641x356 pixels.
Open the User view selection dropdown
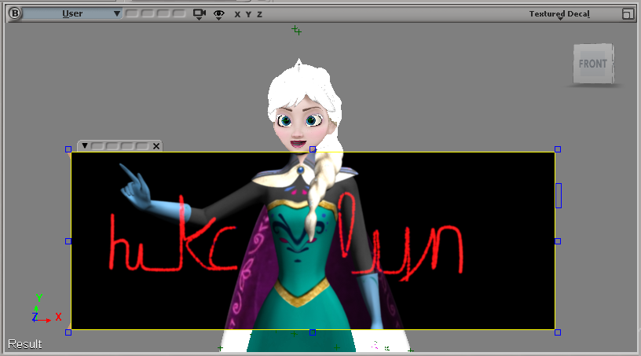tap(72, 13)
